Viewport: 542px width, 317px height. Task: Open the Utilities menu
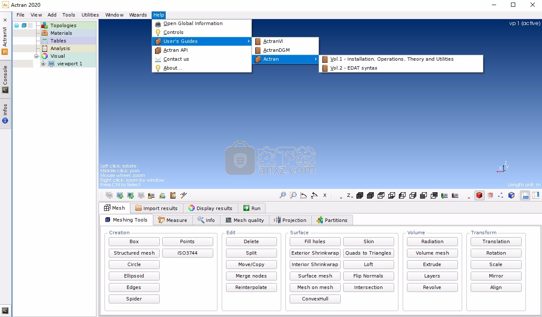tap(90, 15)
